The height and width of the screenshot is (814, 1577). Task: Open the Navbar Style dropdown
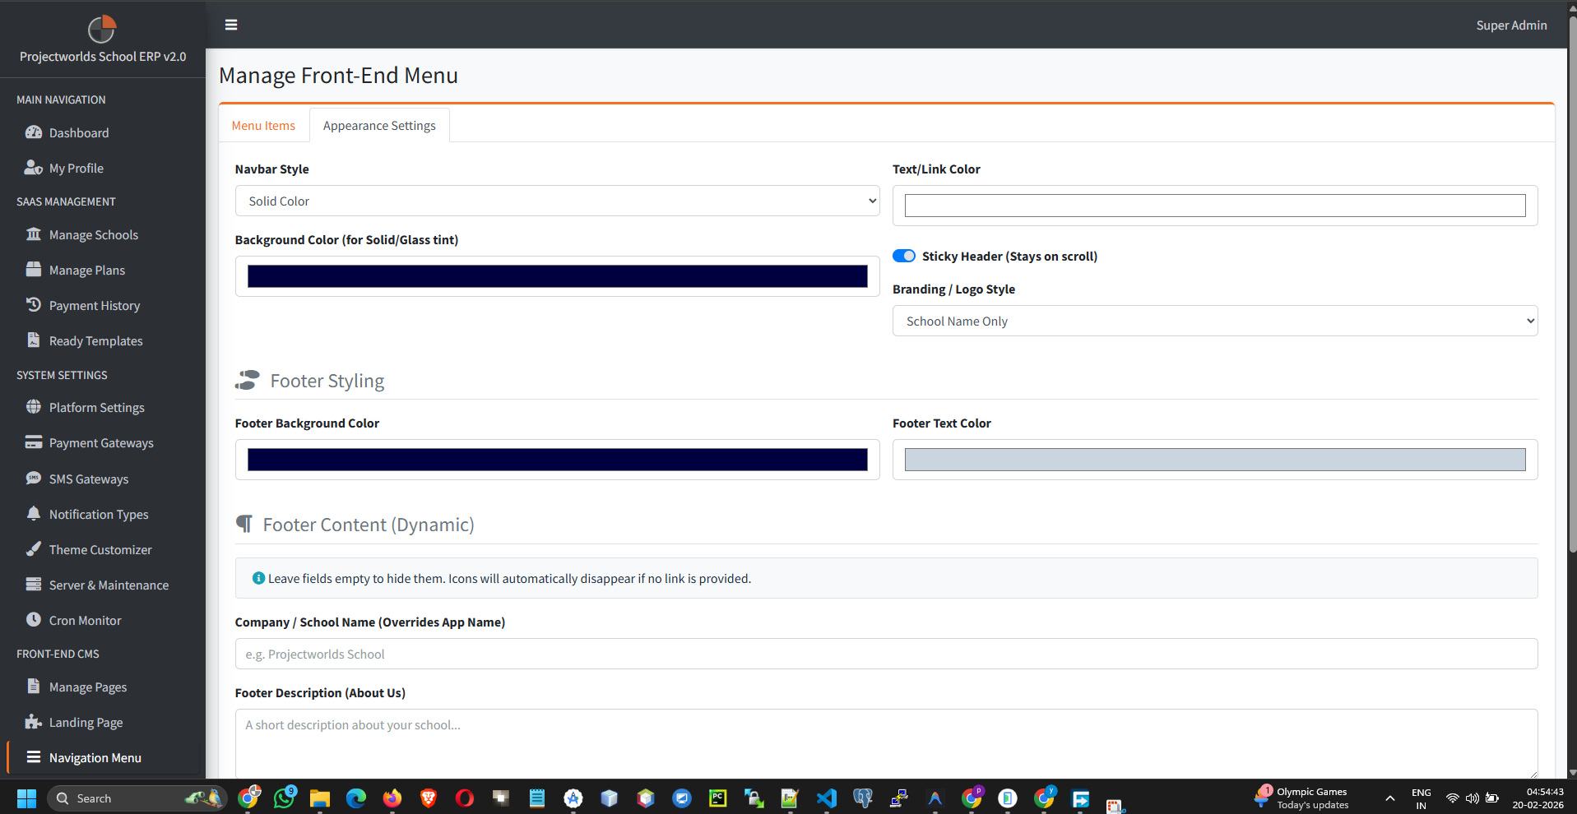tap(556, 201)
